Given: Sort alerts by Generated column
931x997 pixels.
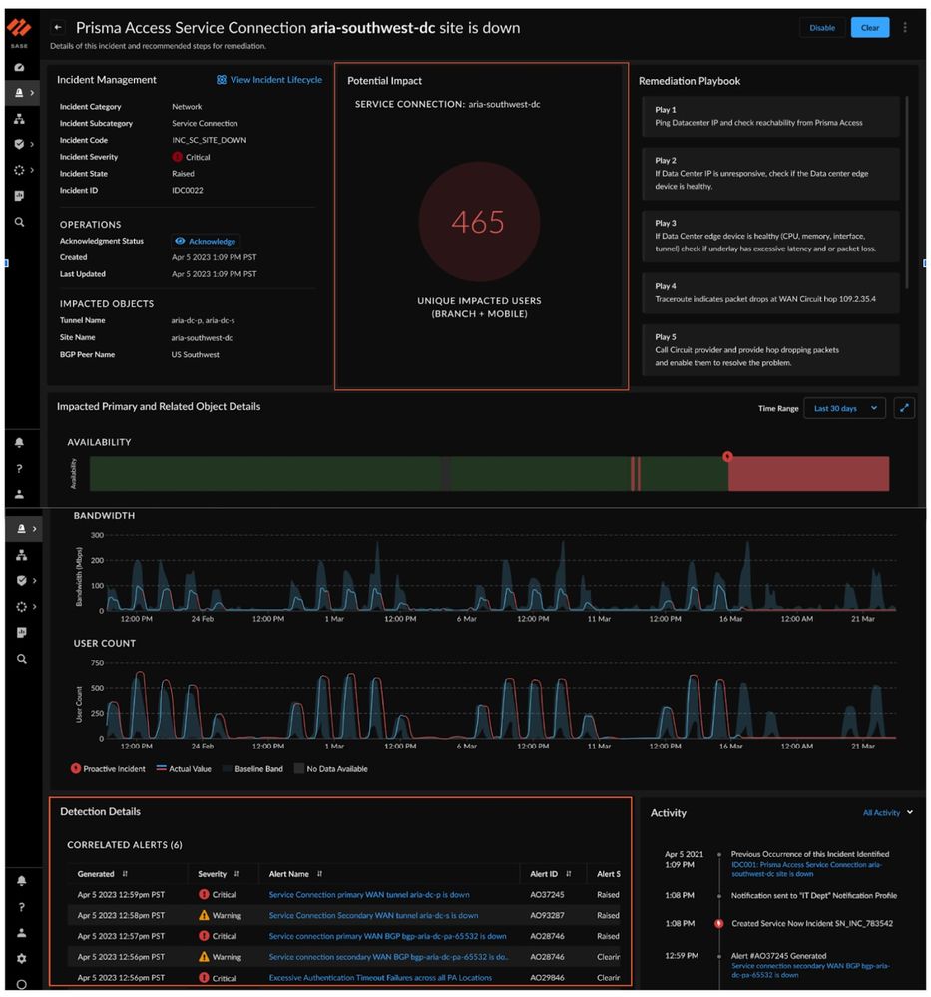Looking at the screenshot, I should coord(125,874).
